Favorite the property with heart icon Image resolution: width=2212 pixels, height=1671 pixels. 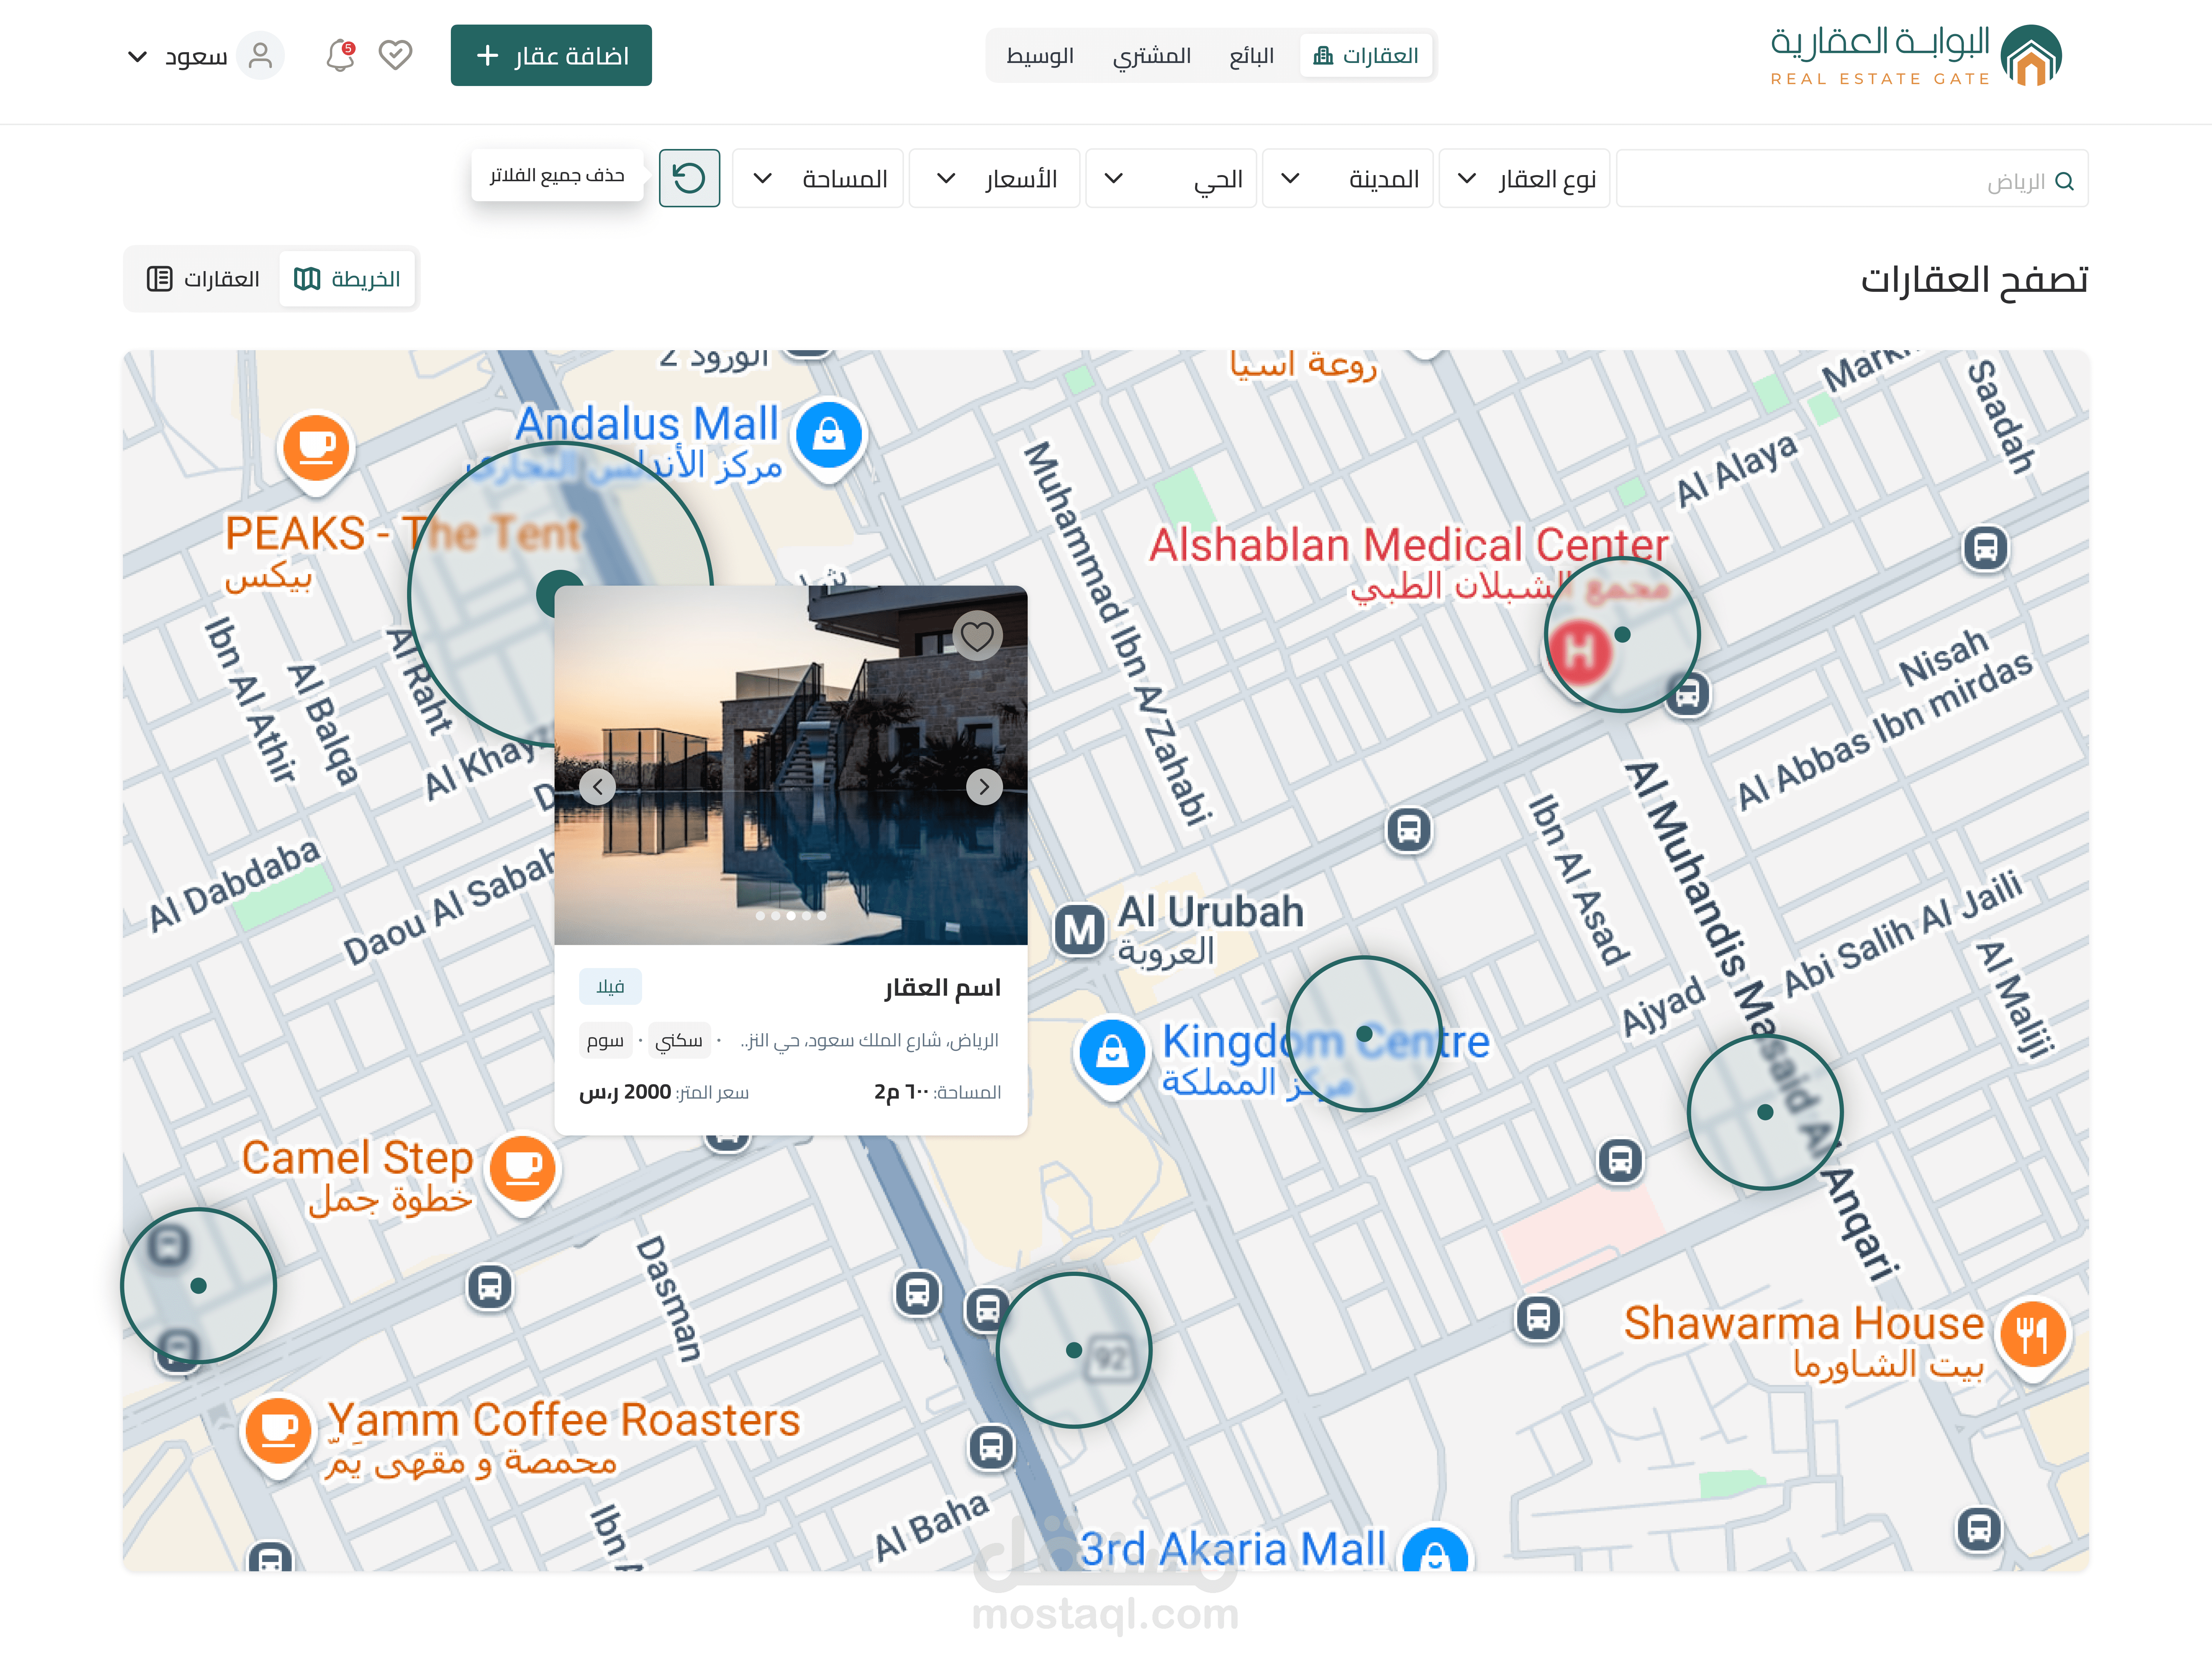[977, 635]
